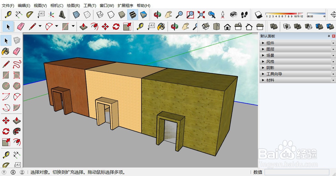Screen dimensions: 336x176
Task: Toggle Back Edges display
Action: [x=87, y=14]
